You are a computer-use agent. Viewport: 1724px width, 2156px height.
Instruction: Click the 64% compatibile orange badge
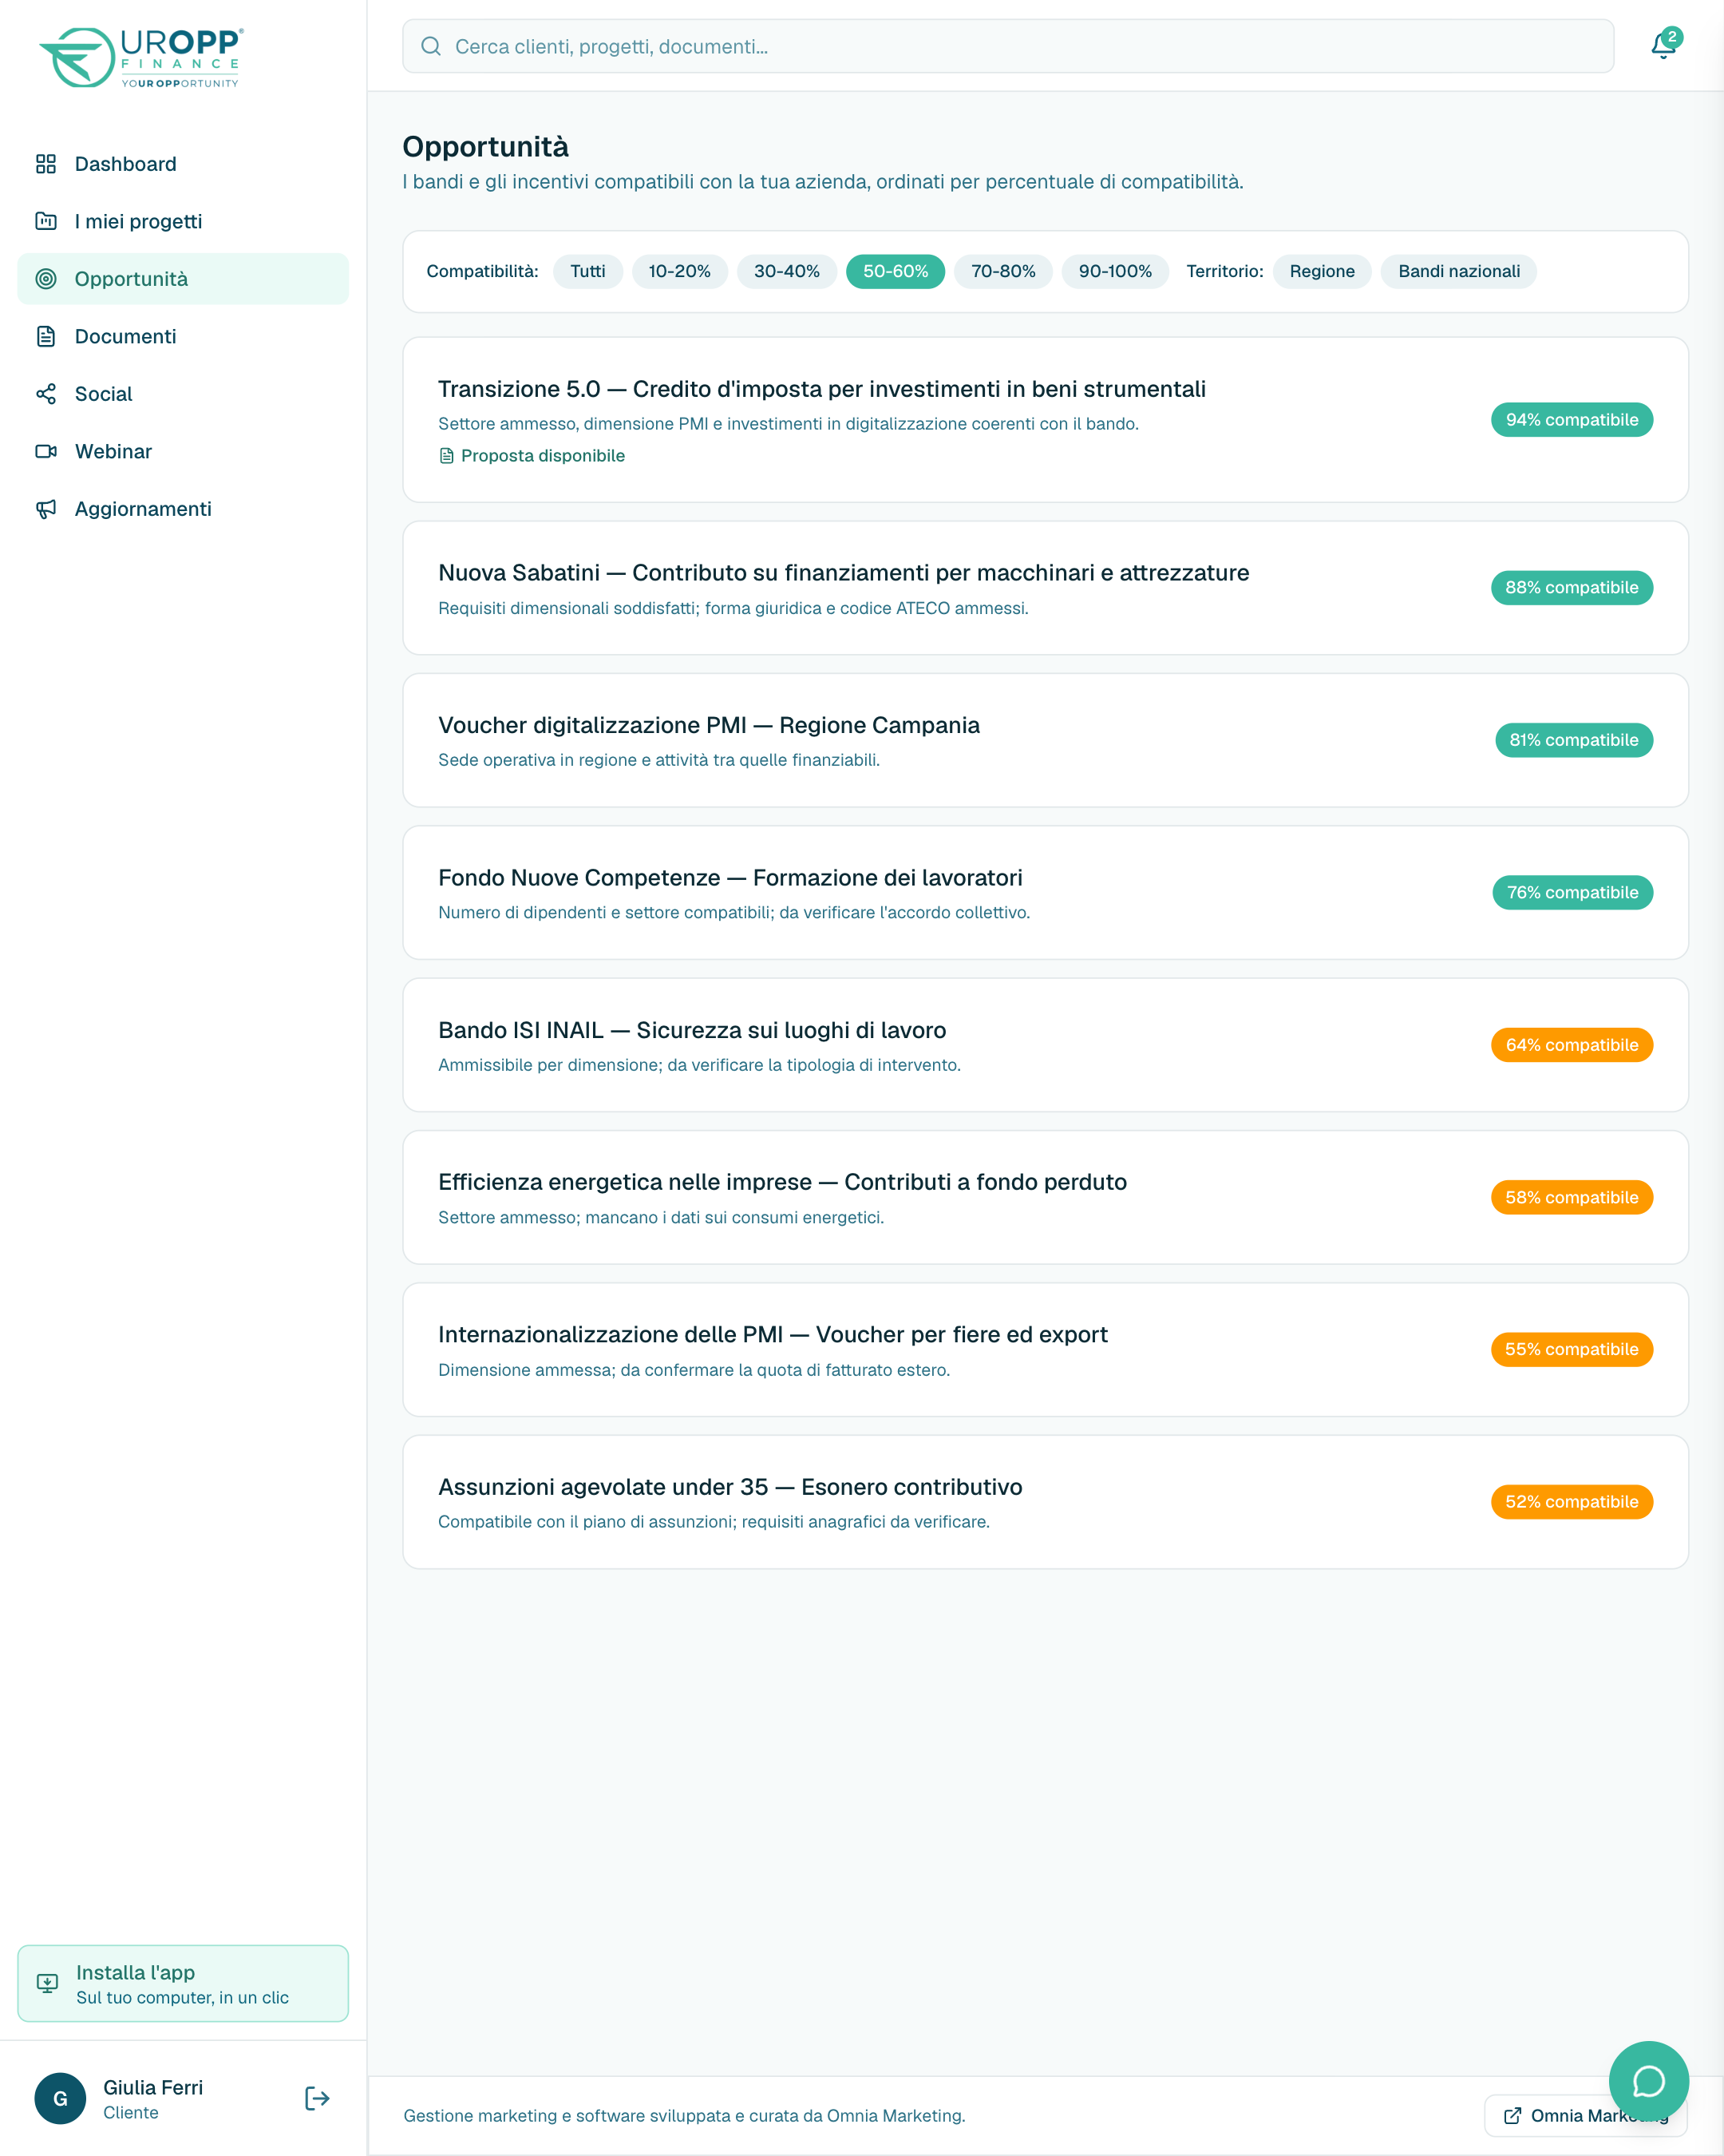pyautogui.click(x=1571, y=1045)
